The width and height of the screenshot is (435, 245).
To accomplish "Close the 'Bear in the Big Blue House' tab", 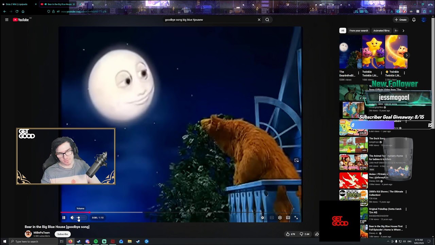I will point(74,4).
